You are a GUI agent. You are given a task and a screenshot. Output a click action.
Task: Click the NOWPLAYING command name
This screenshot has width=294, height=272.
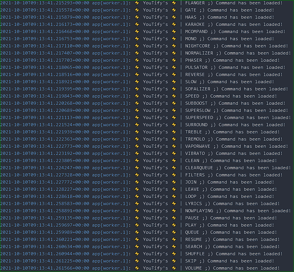click(x=199, y=211)
